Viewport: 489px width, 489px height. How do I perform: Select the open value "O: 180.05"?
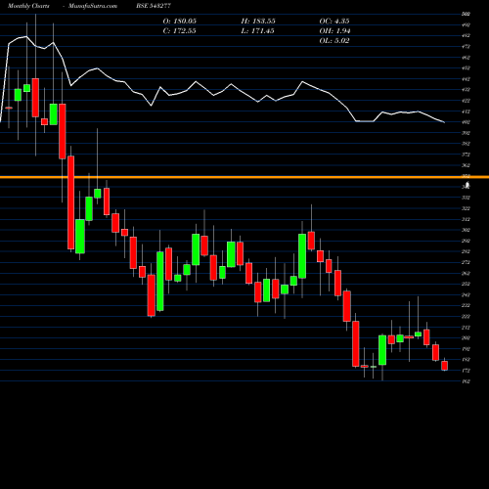coord(180,22)
